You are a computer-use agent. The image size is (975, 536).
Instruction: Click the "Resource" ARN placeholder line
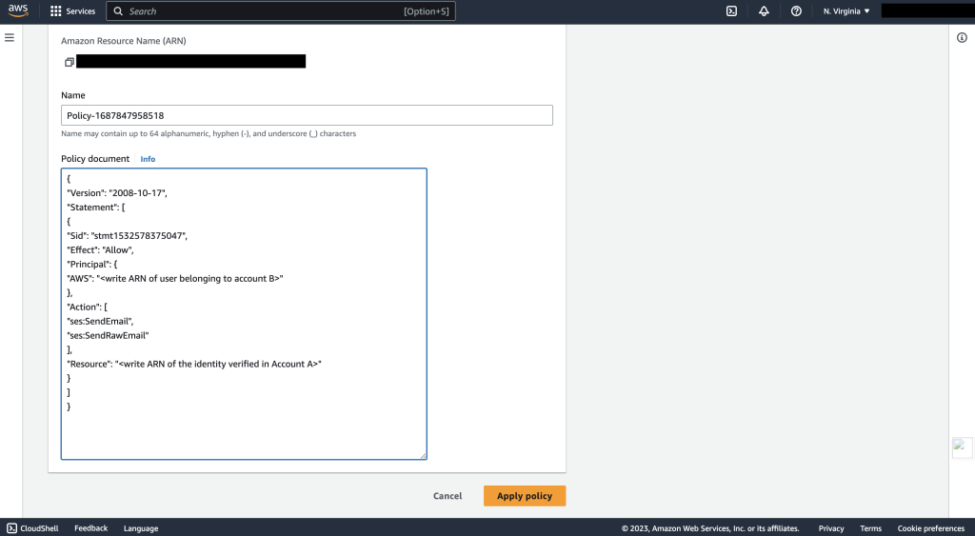(x=194, y=365)
